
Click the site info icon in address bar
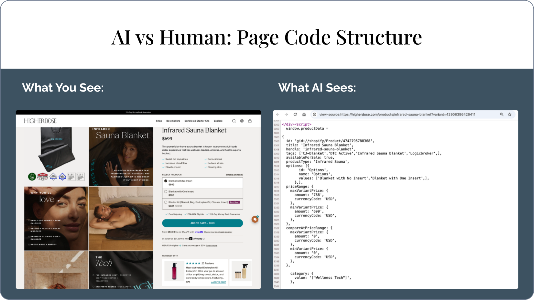pyautogui.click(x=314, y=114)
